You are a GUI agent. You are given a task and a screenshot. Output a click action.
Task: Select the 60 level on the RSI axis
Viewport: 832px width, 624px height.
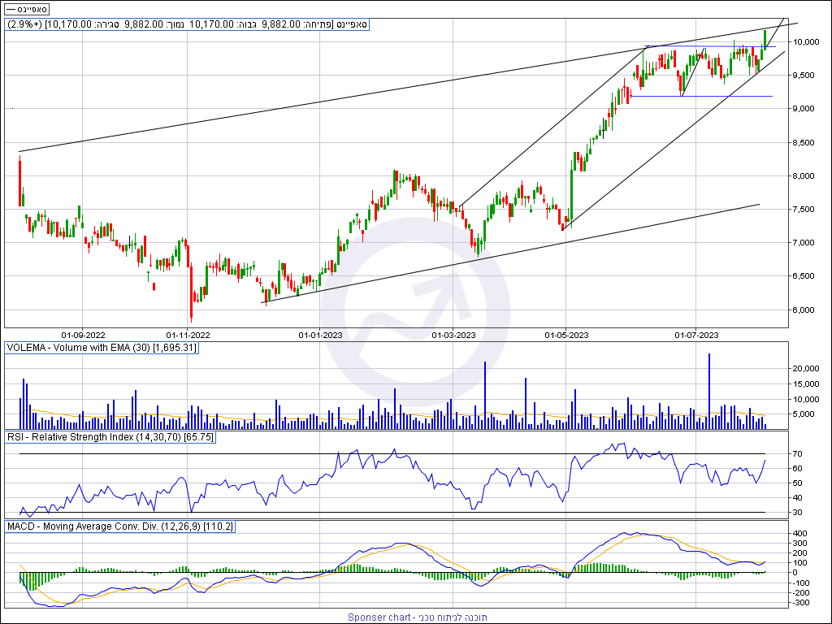[x=797, y=469]
